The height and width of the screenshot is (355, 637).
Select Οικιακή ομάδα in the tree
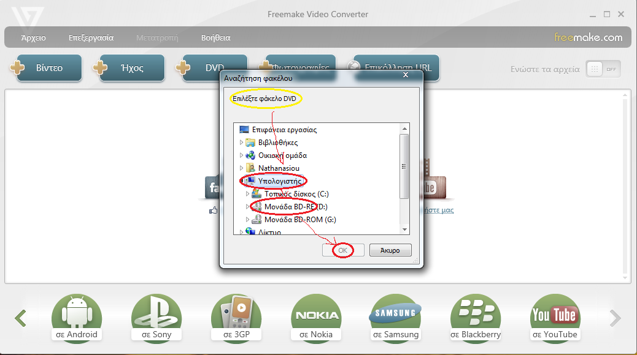coord(282,155)
